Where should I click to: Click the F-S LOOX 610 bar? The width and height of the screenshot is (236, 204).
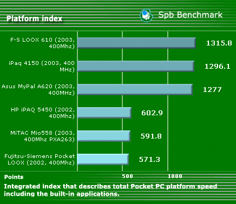136,43
